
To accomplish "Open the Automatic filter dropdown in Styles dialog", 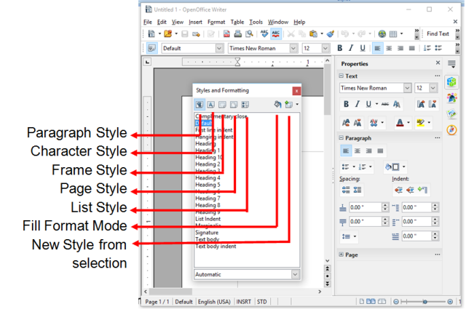I will 295,274.
